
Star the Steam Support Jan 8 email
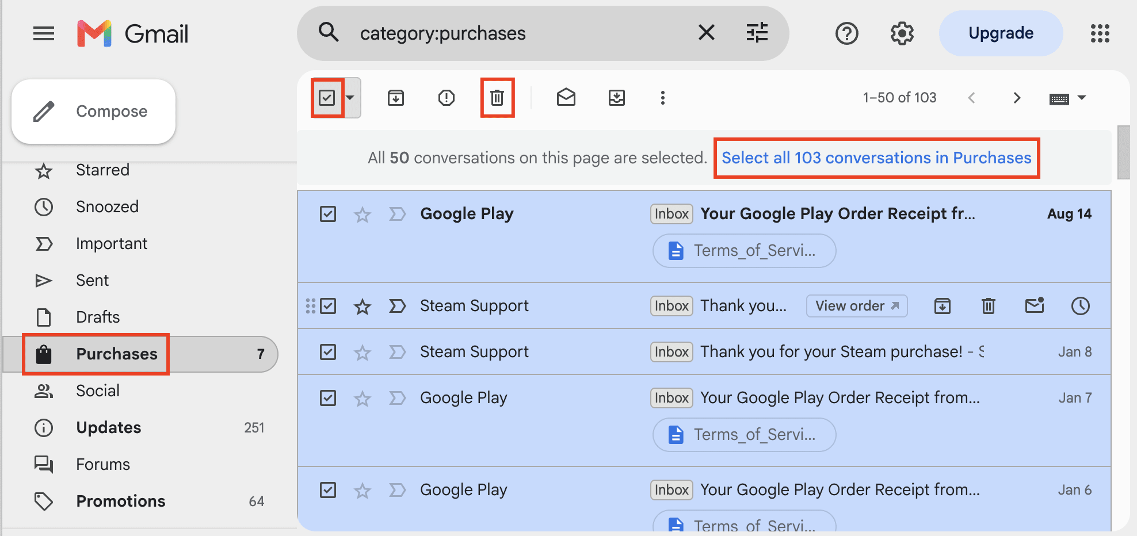363,353
